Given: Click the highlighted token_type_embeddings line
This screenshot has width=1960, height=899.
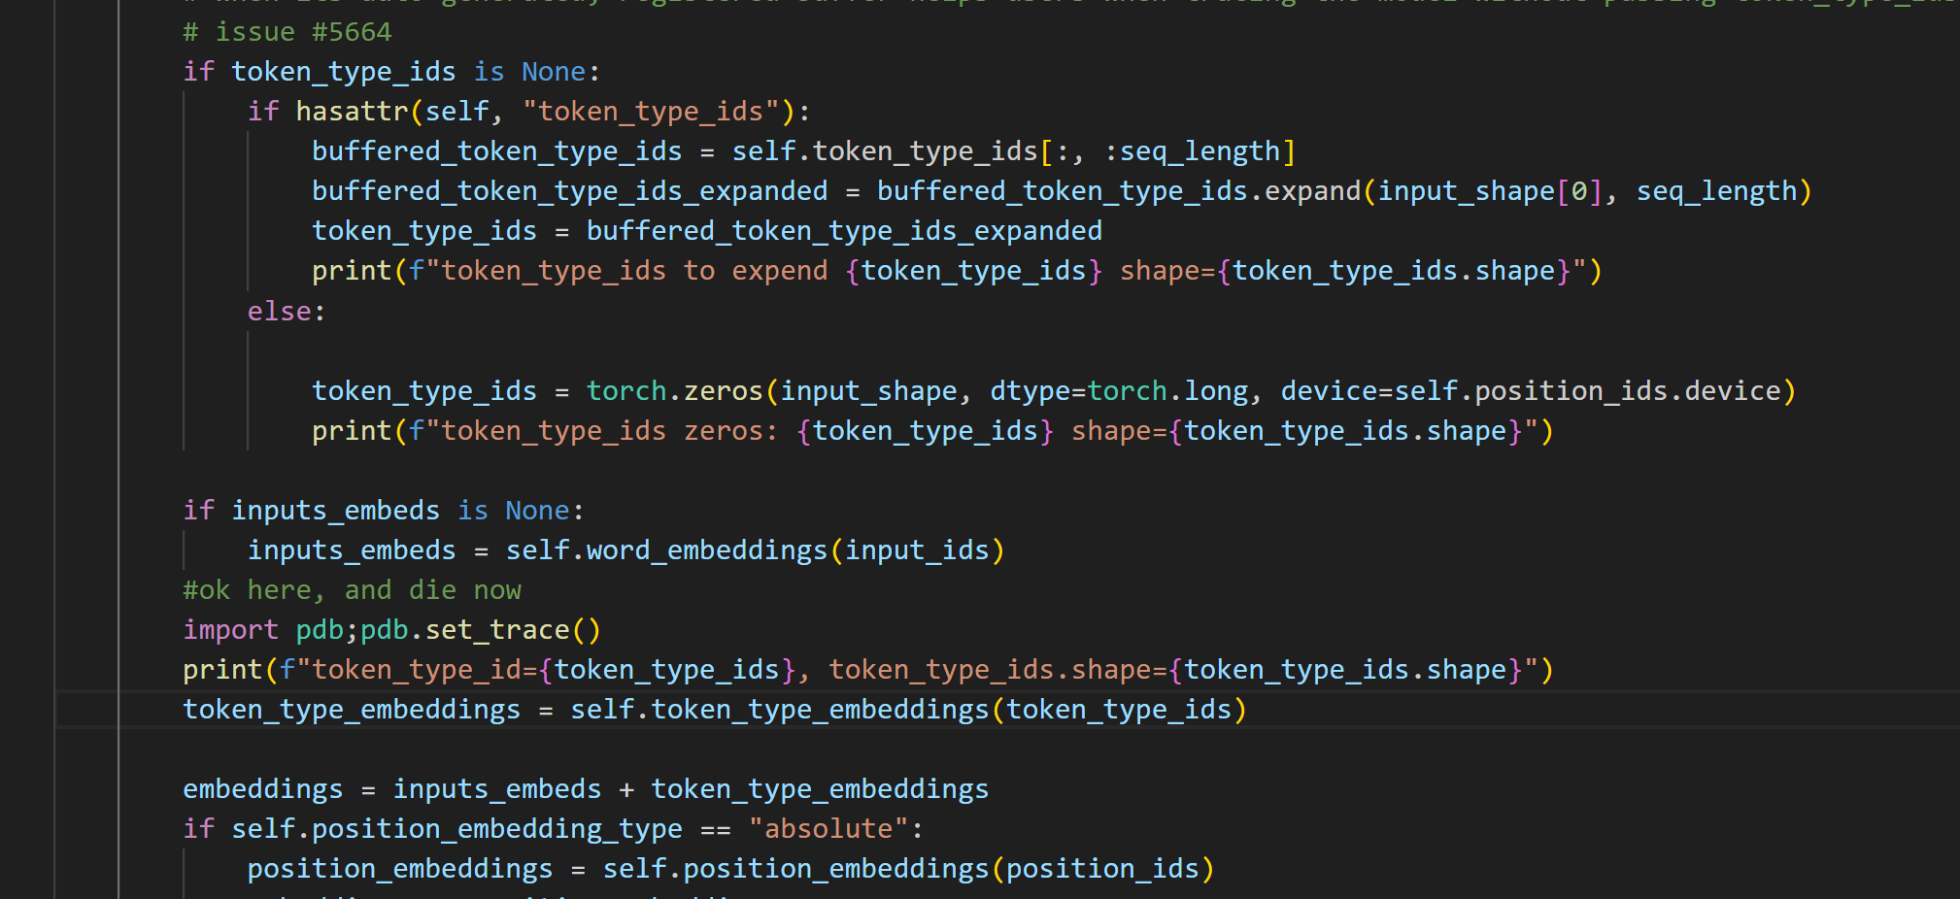Looking at the screenshot, I should tap(680, 709).
